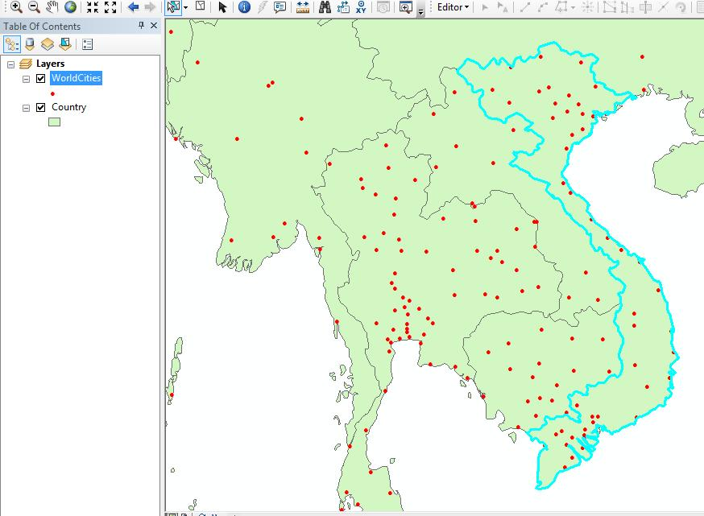Uncheck the WorldCities layer visibility
Viewport: 704px width, 516px height.
coord(41,79)
